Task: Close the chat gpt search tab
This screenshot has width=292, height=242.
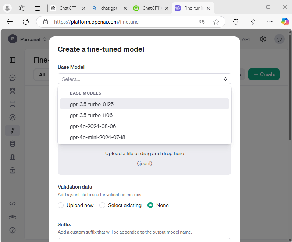Action: coord(125,8)
